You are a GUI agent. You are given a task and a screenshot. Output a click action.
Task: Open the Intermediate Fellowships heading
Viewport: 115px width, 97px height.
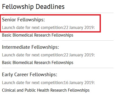[x=31, y=47]
